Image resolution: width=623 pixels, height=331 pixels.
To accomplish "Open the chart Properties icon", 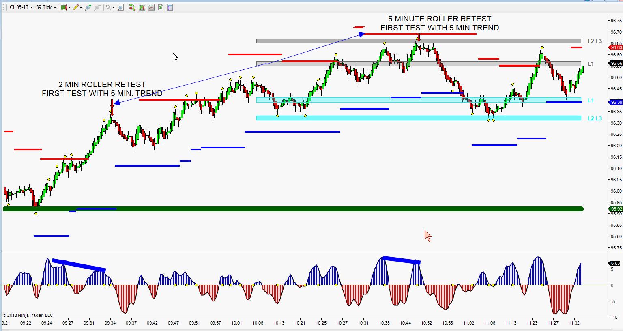I will (170, 7).
